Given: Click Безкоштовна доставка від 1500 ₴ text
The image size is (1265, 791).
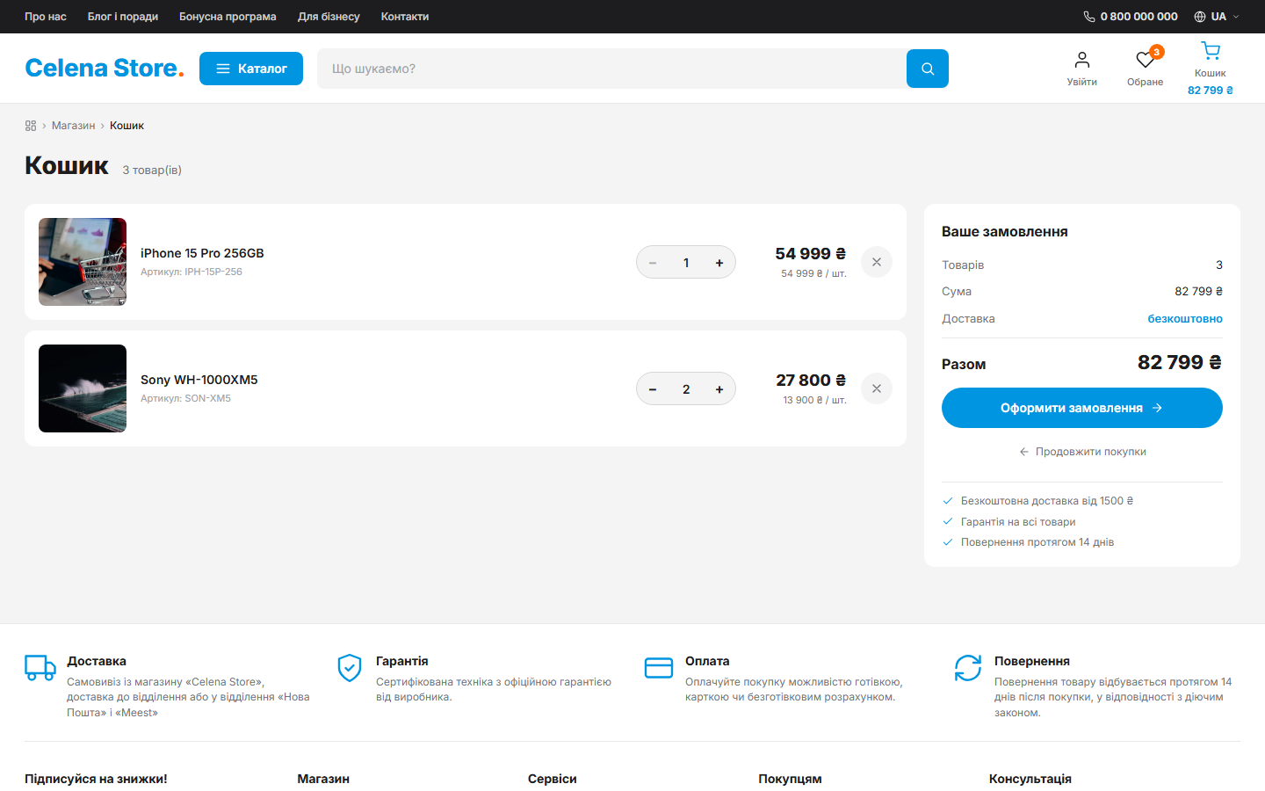Looking at the screenshot, I should (1047, 501).
